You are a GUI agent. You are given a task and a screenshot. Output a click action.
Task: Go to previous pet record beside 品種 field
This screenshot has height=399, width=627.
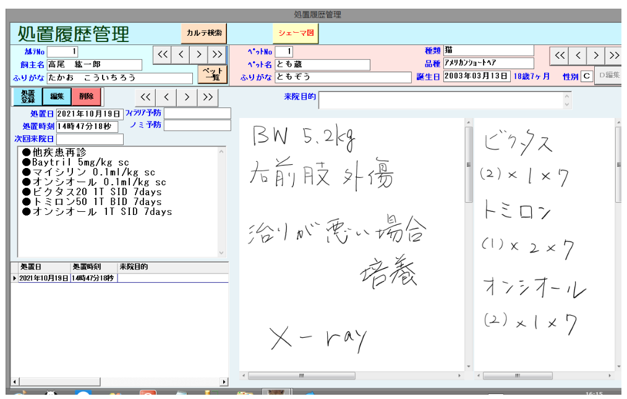(x=578, y=56)
